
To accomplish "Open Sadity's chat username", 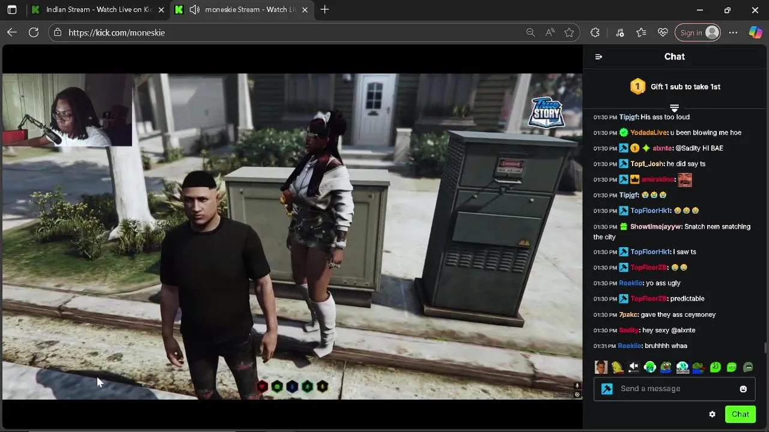I will point(628,330).
